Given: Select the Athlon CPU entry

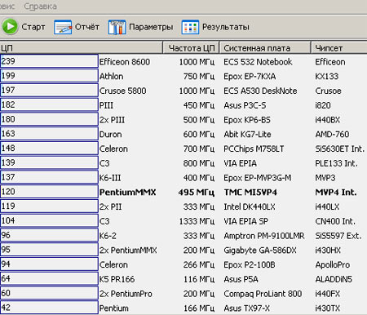Looking at the screenshot, I should click(111, 76).
